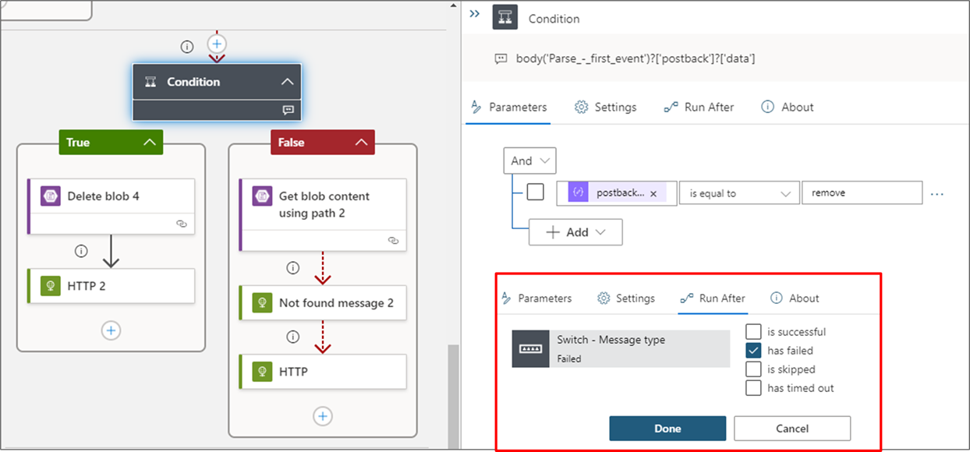Click info icon above Not found message 2

coord(292,268)
